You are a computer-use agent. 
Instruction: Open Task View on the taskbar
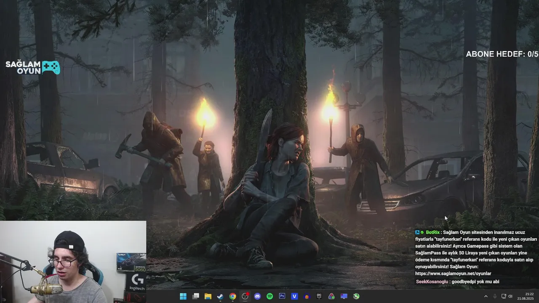pyautogui.click(x=196, y=296)
